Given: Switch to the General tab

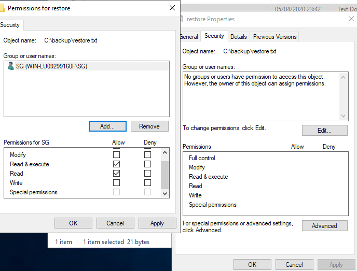Looking at the screenshot, I should (x=189, y=37).
